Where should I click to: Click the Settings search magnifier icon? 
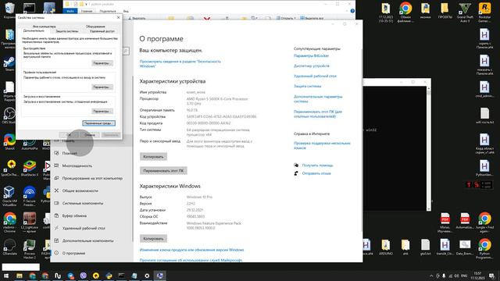tap(126, 51)
